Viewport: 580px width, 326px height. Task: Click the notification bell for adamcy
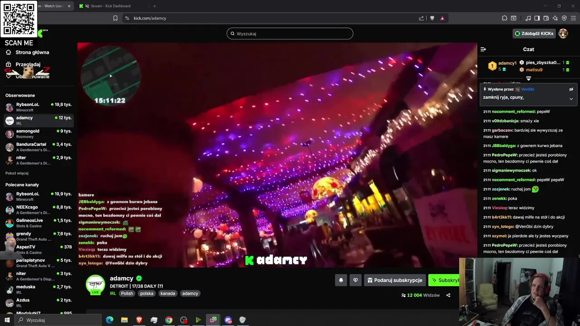coord(341,280)
